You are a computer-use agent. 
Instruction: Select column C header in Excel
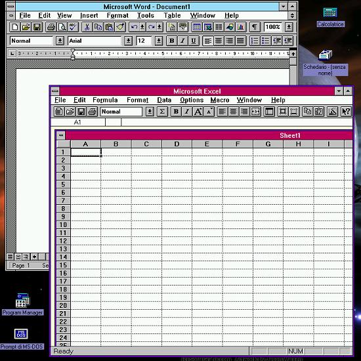pyautogui.click(x=146, y=144)
